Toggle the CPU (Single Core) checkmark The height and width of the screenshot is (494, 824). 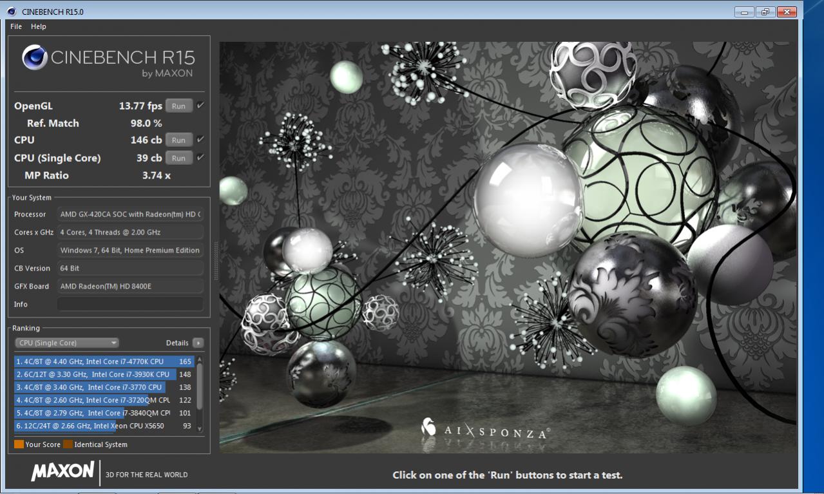pos(200,157)
